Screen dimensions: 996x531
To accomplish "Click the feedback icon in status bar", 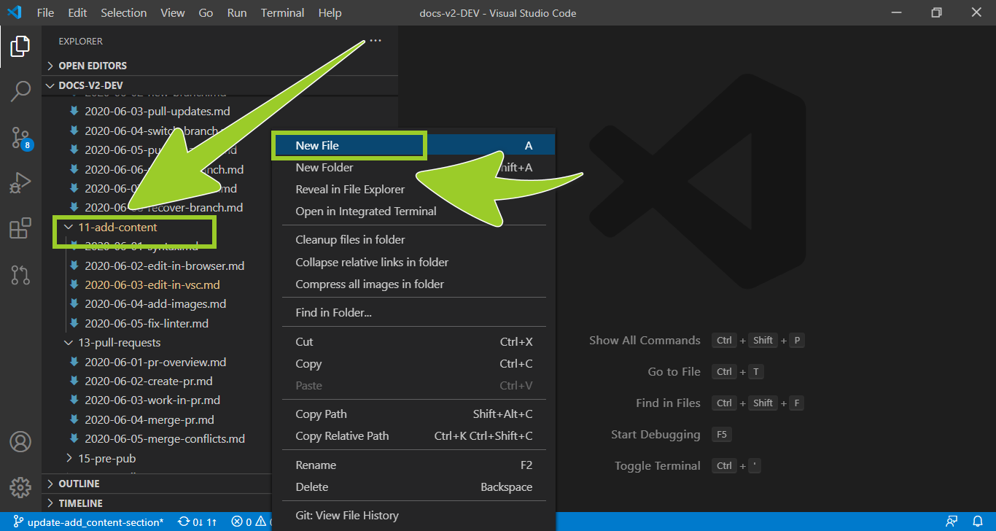I will [x=951, y=522].
